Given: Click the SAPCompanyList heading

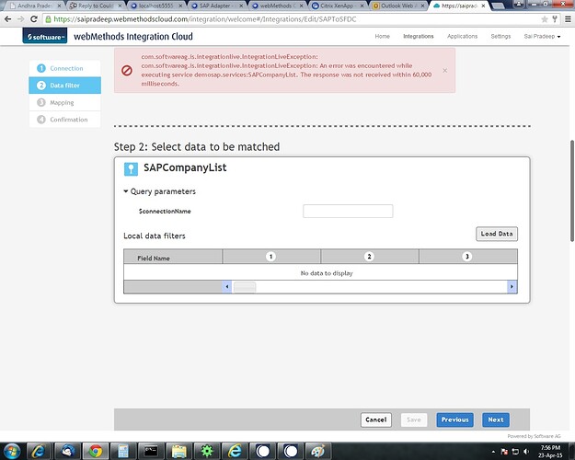Looking at the screenshot, I should point(185,167).
